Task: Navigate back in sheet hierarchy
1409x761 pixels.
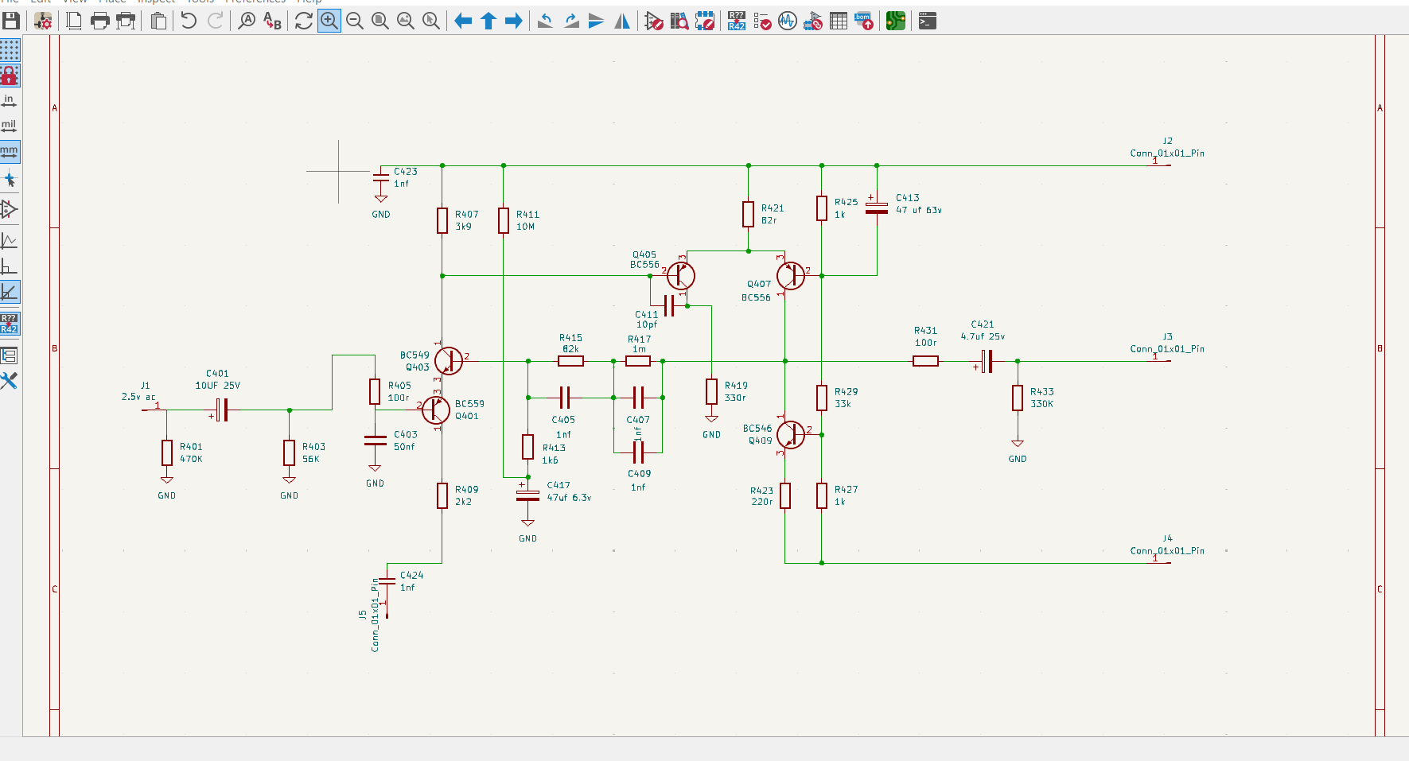Action: 463,21
